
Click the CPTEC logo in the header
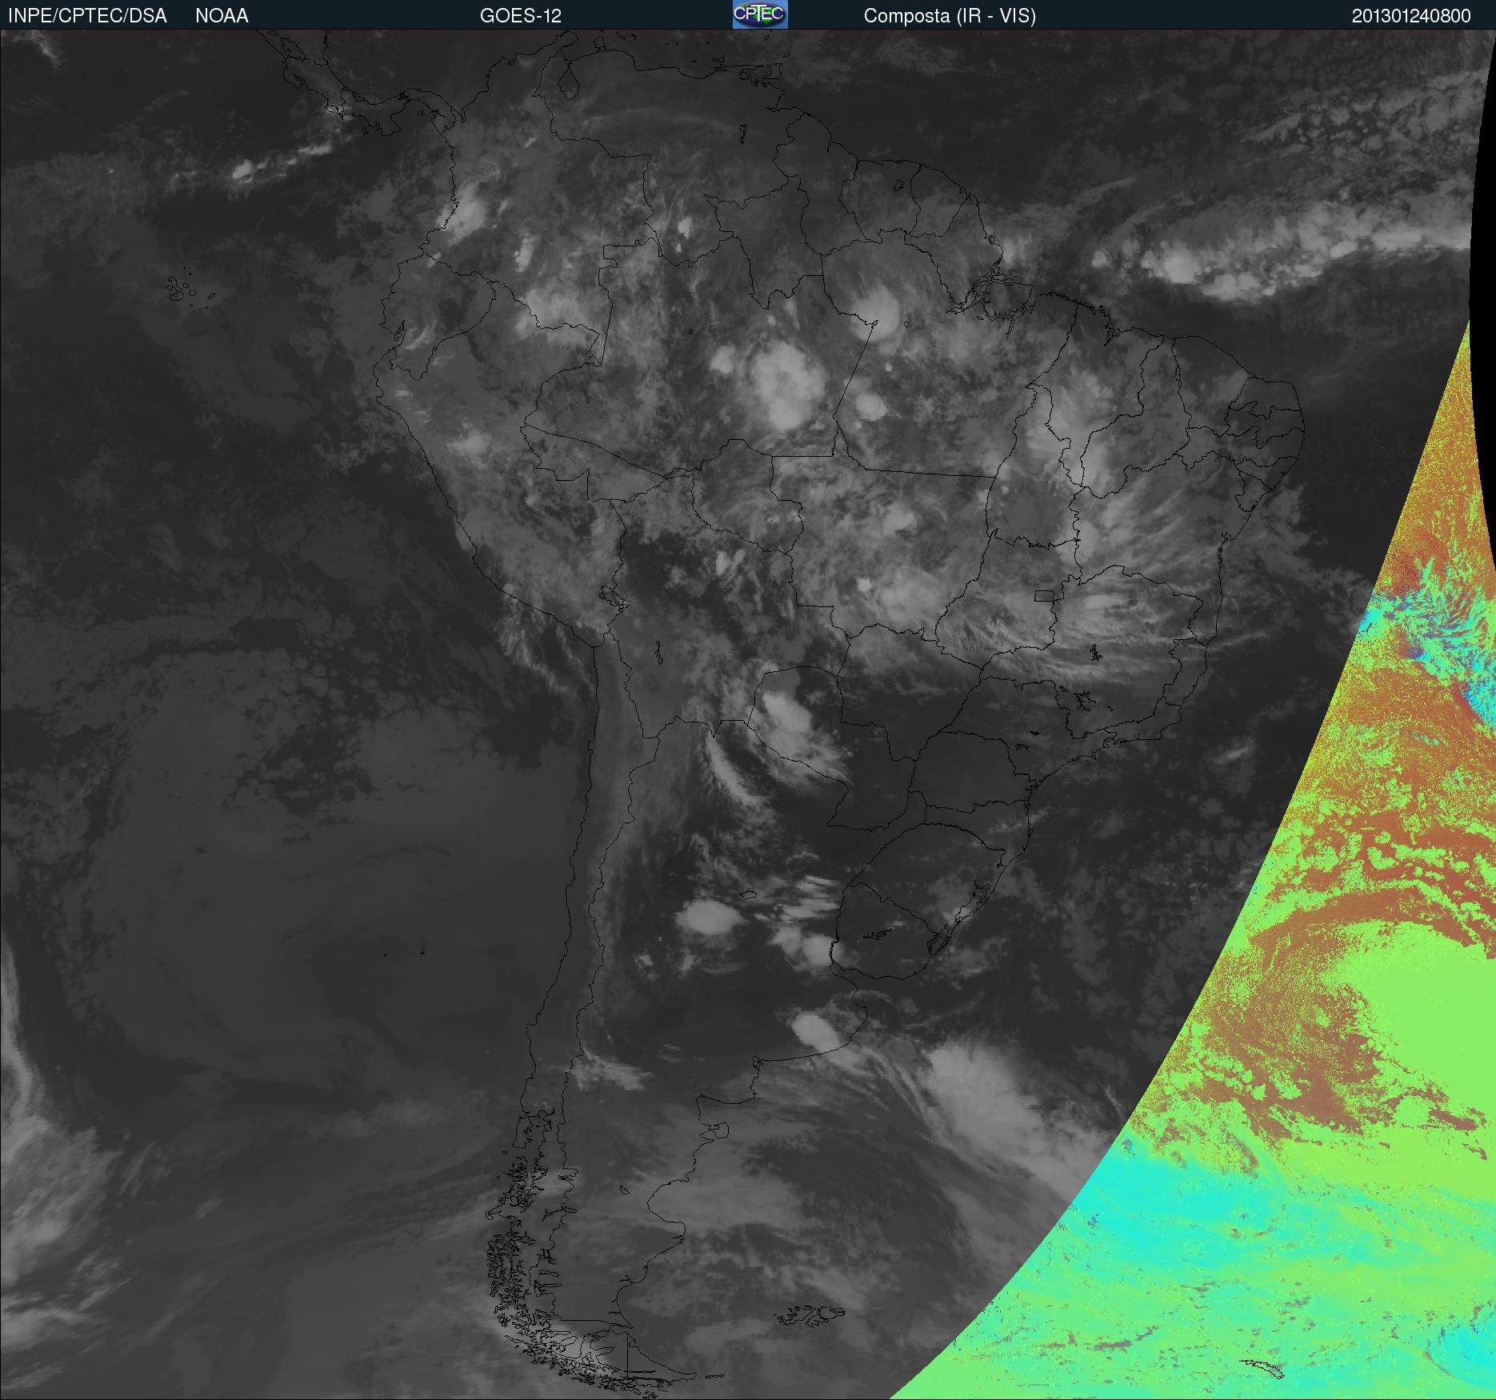[x=760, y=14]
